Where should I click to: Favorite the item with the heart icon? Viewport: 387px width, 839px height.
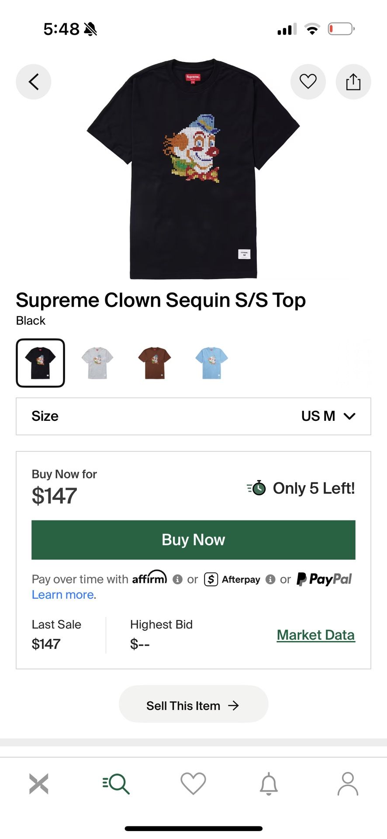click(308, 82)
